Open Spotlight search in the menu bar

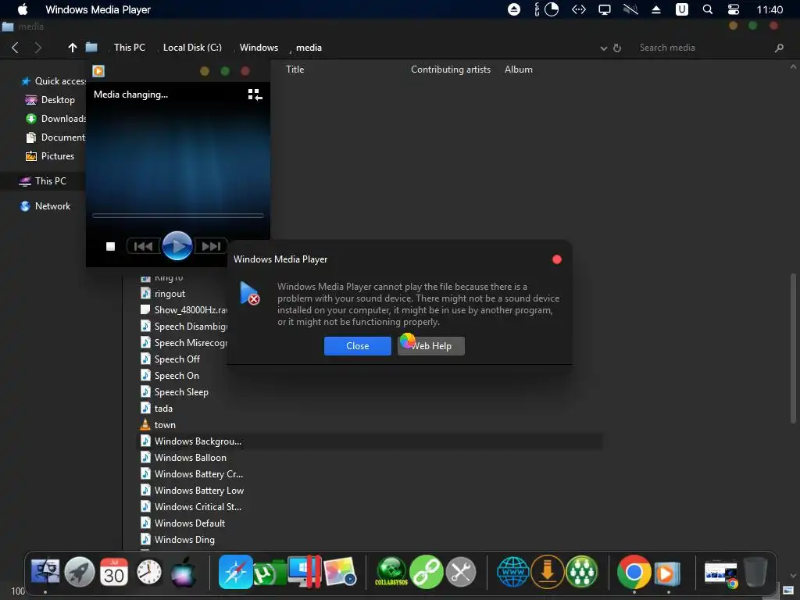click(707, 9)
